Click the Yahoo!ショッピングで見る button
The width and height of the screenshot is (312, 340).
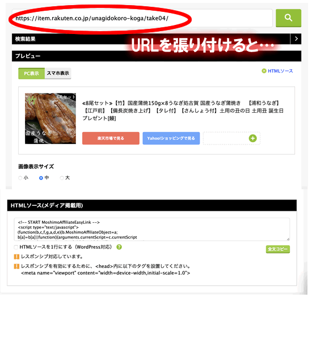tap(171, 138)
